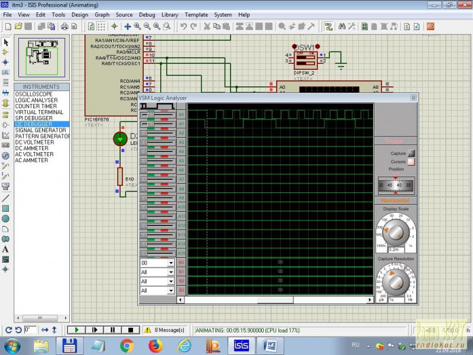Click the Undo arrow in toolbar

(183, 27)
